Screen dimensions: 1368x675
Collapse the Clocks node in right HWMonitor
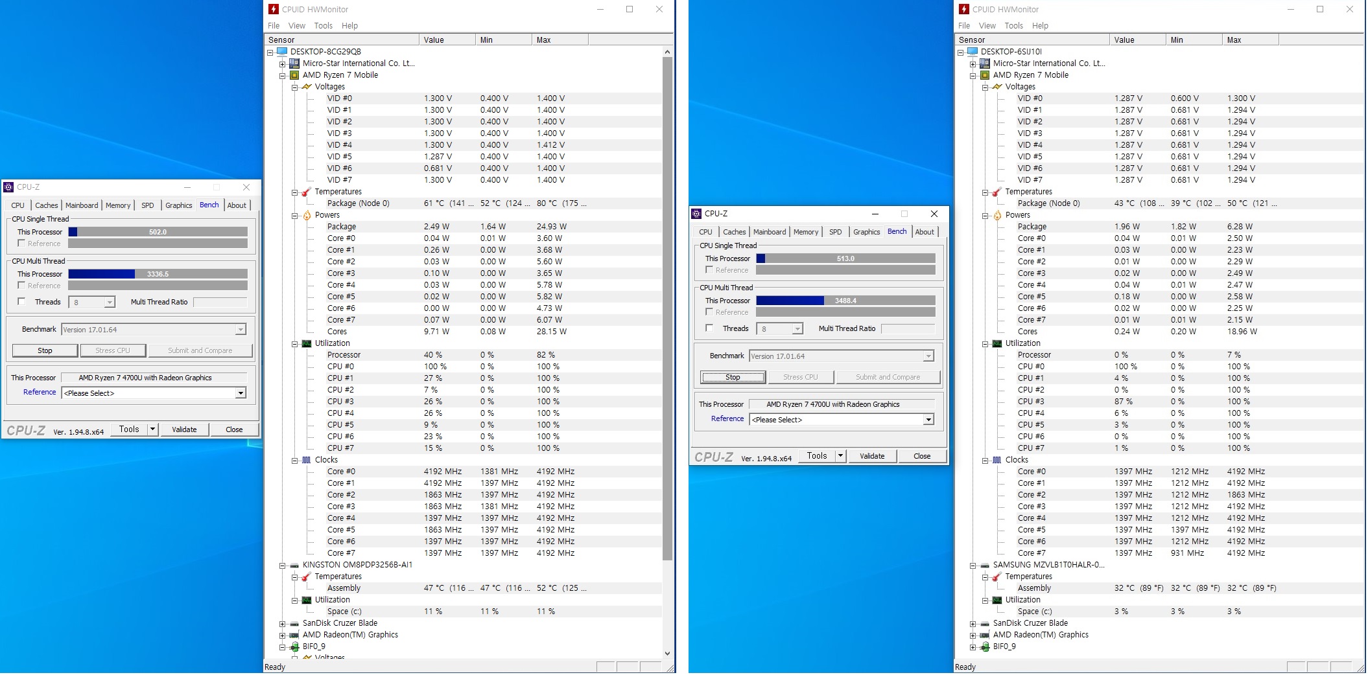coord(985,460)
